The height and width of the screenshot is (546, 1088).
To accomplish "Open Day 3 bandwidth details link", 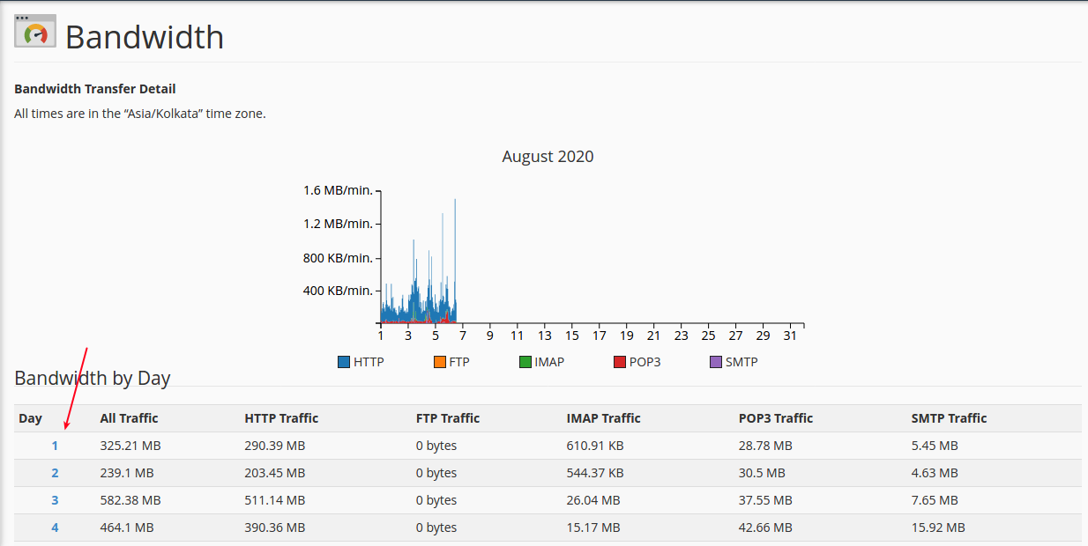I will (55, 500).
